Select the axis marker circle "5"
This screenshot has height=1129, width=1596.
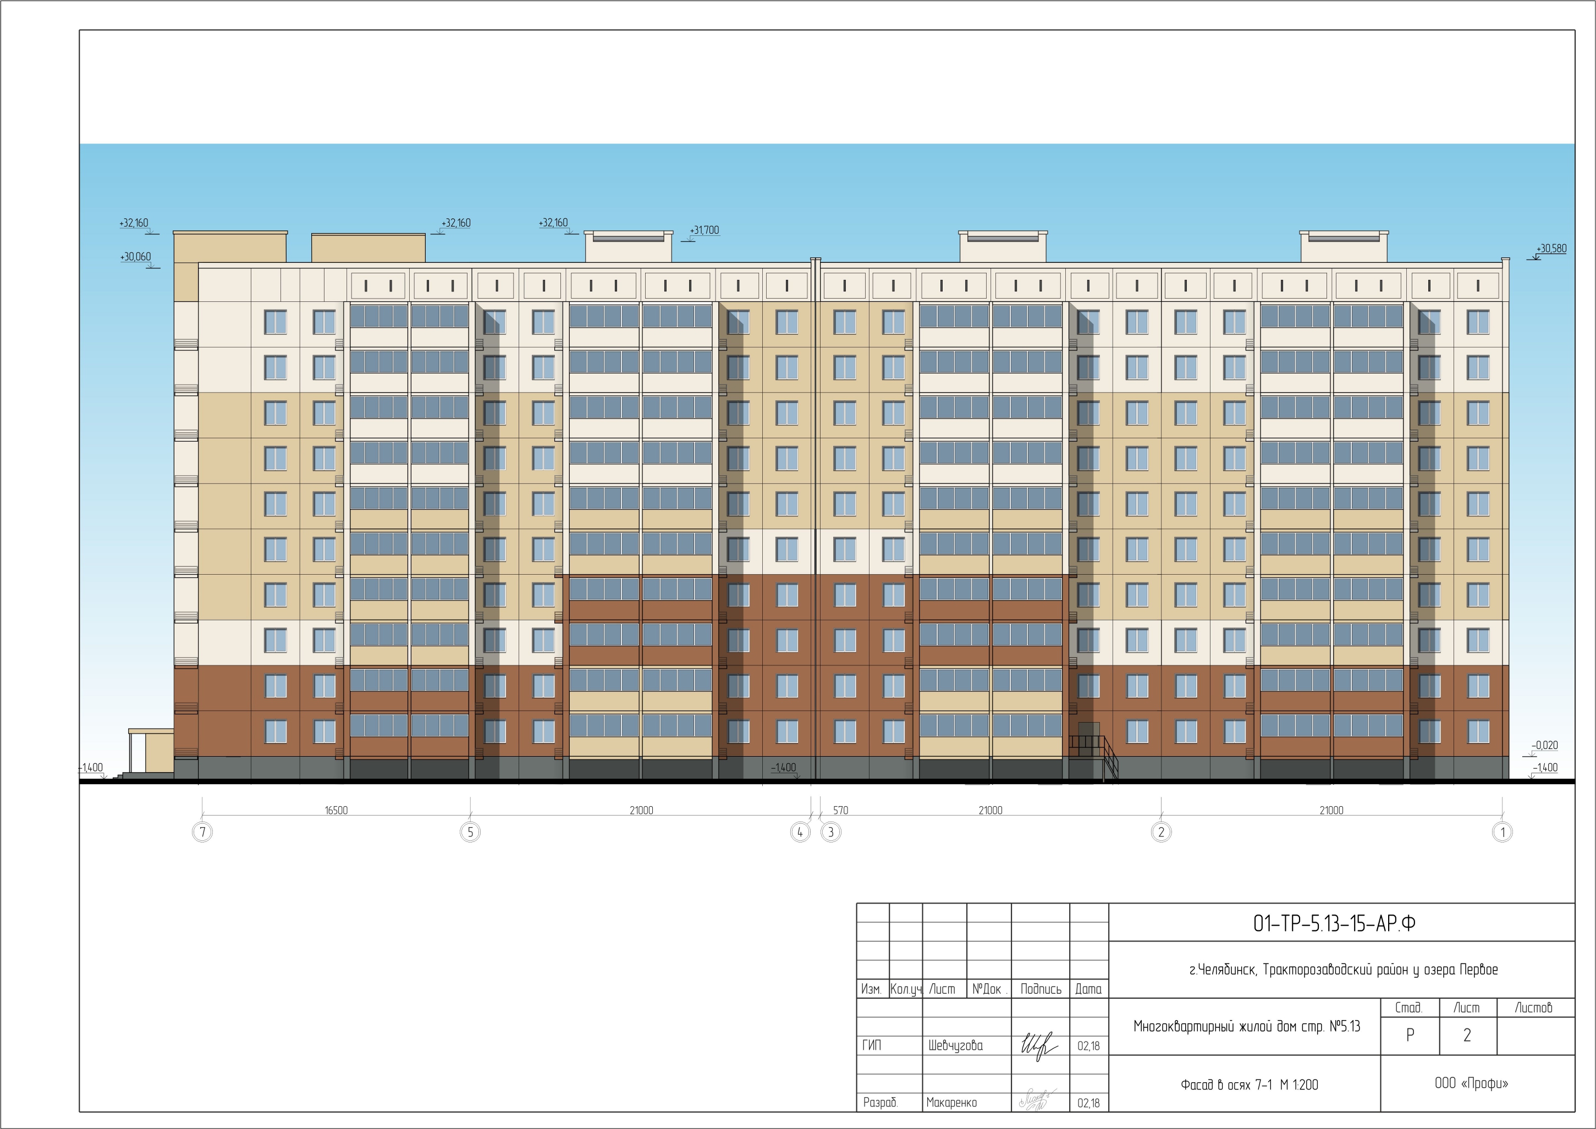pyautogui.click(x=471, y=831)
